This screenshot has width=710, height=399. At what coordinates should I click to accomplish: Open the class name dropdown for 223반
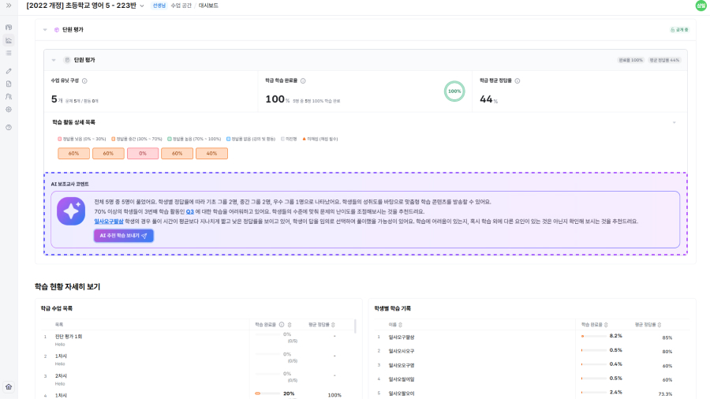142,6
